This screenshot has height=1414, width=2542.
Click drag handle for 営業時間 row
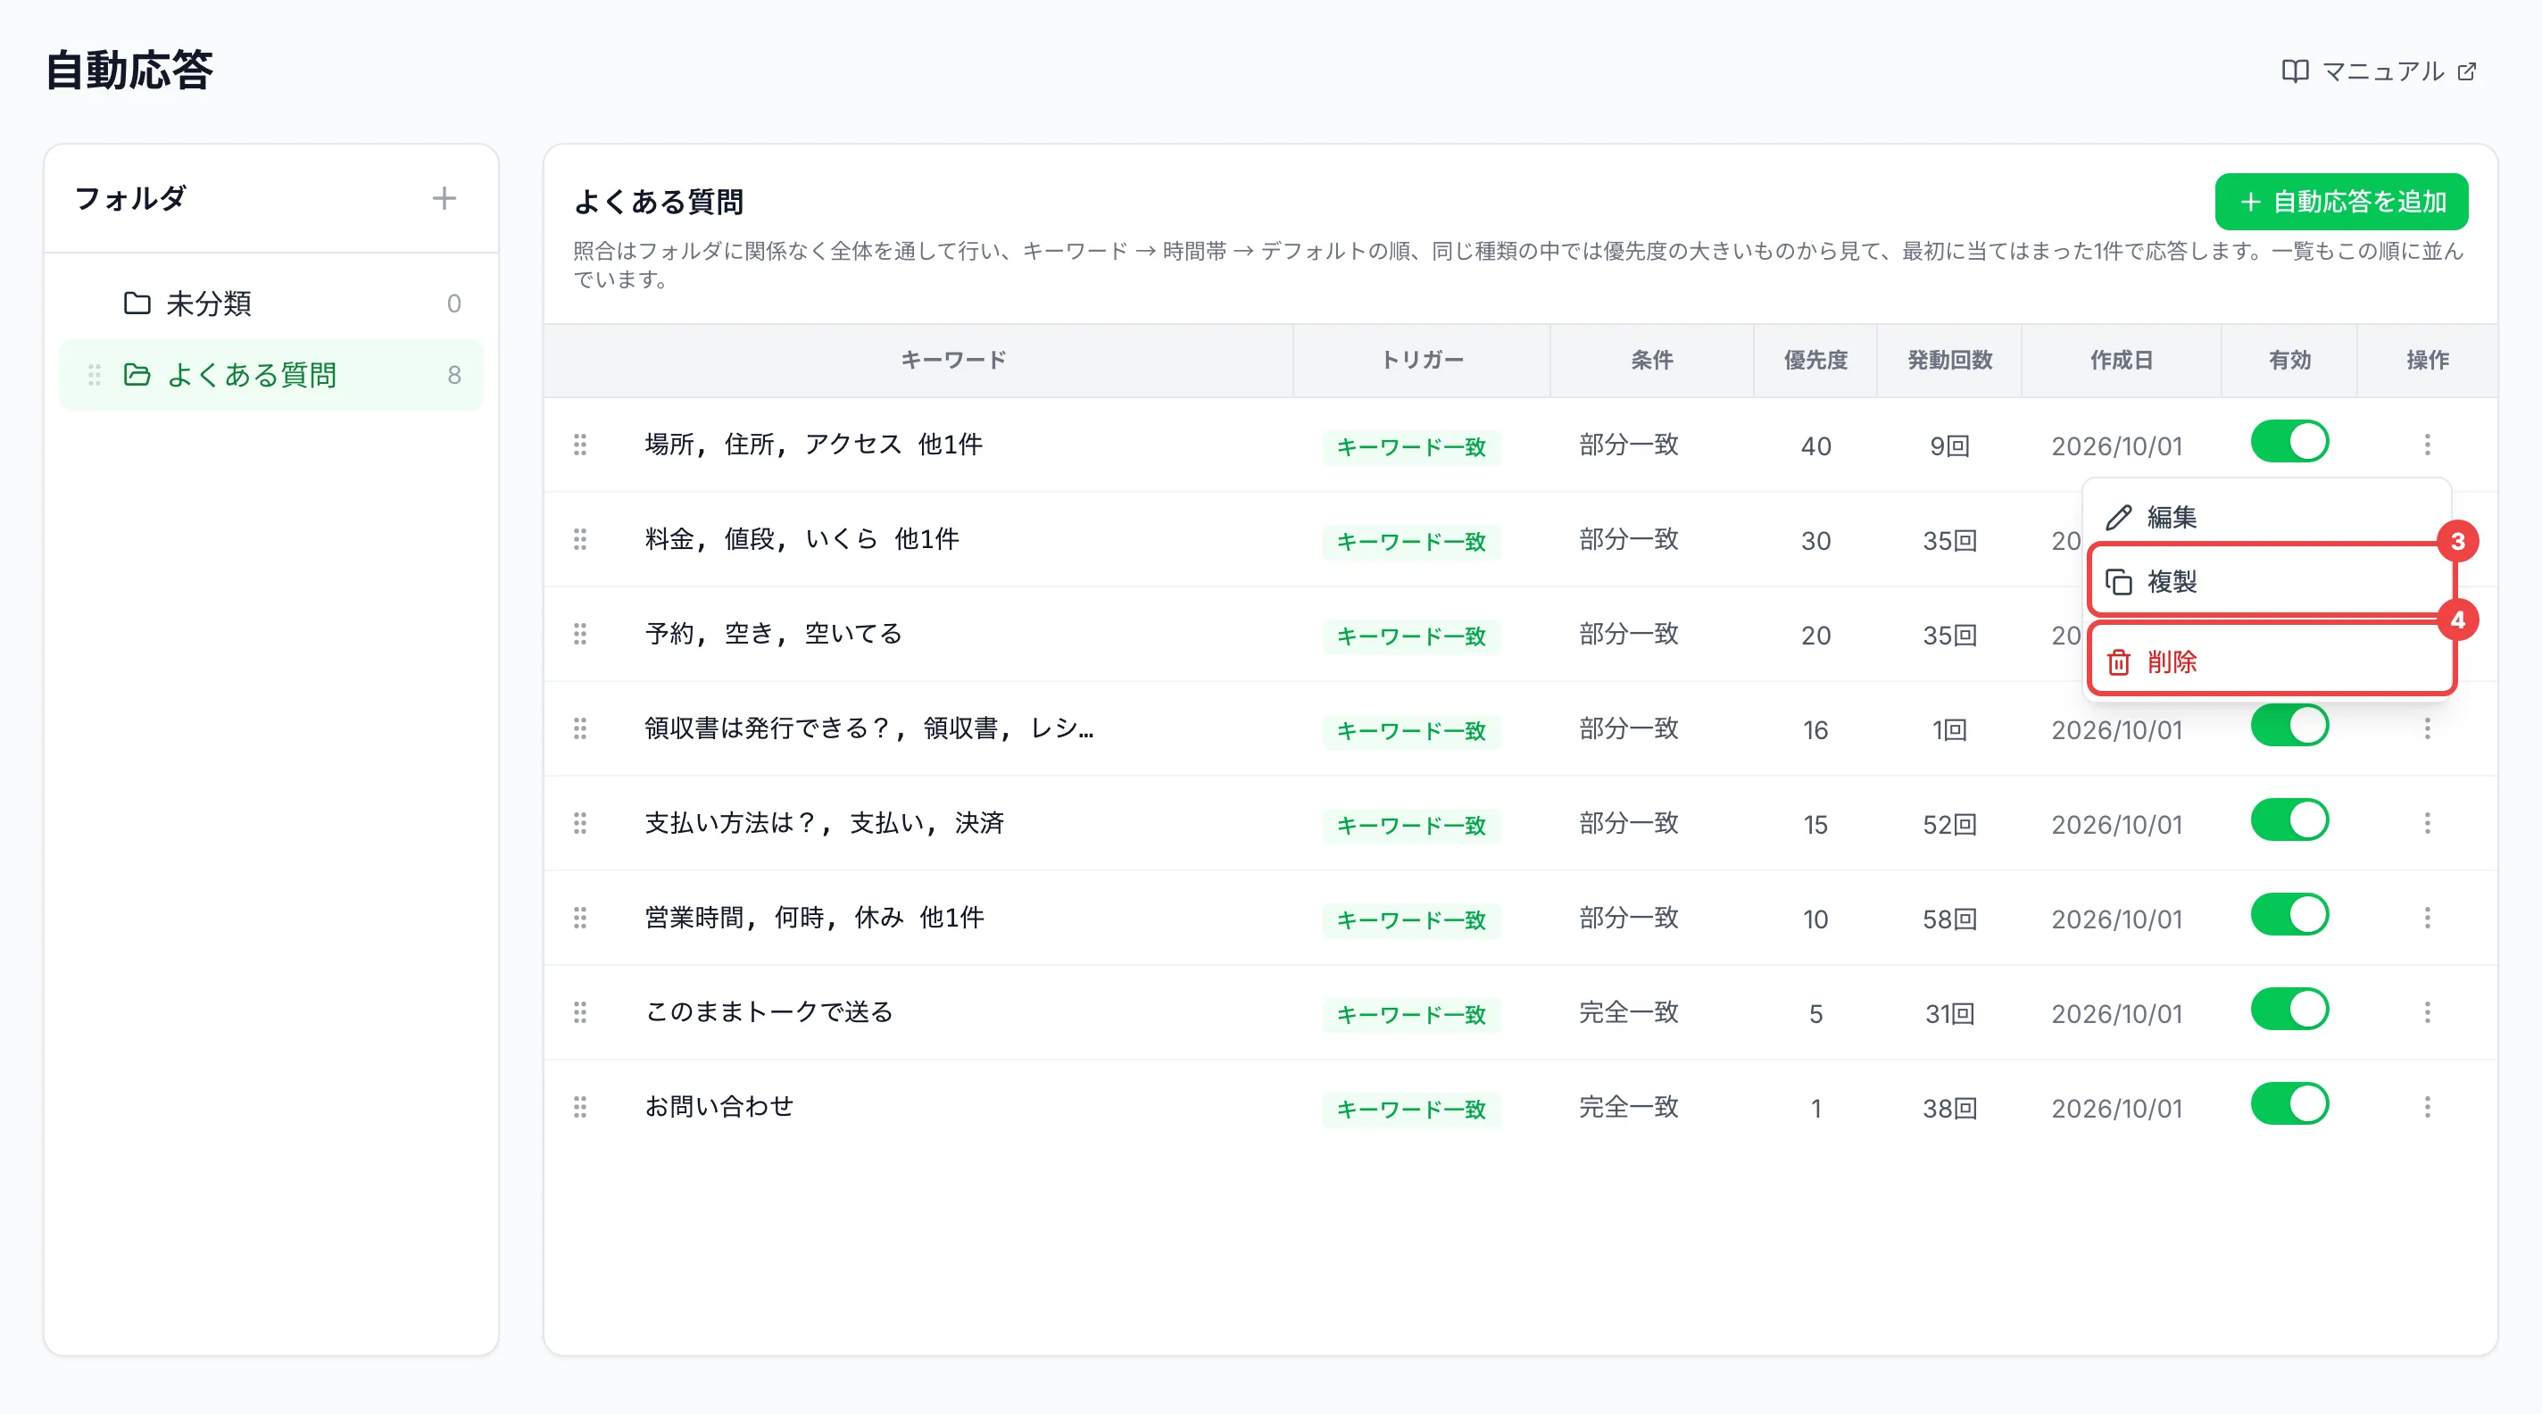click(x=580, y=919)
